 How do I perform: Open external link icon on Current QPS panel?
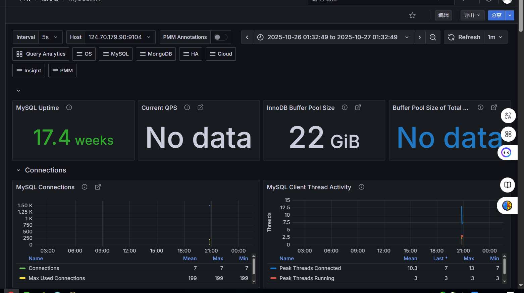(x=200, y=107)
